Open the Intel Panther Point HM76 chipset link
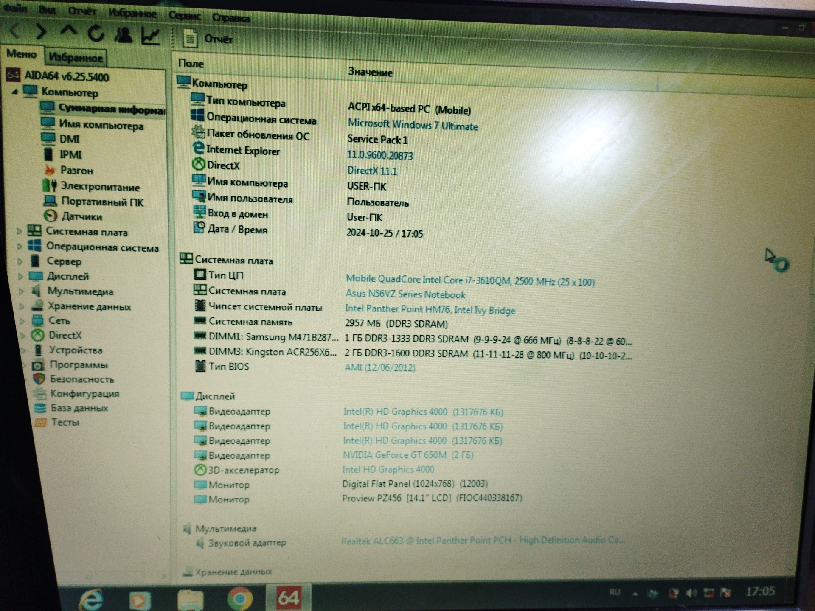The image size is (815, 611). (430, 310)
